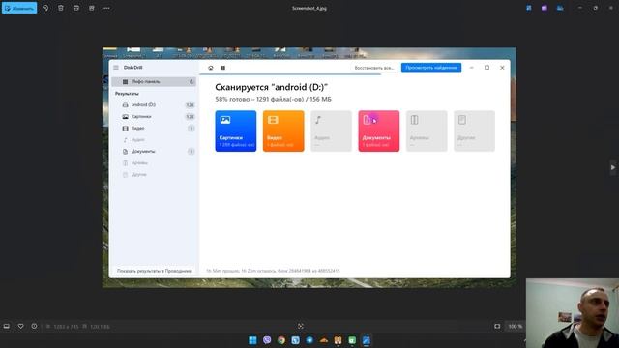Viewport: 619px width, 348px height.
Task: Stop scanning with the square stop icon
Action: click(223, 68)
